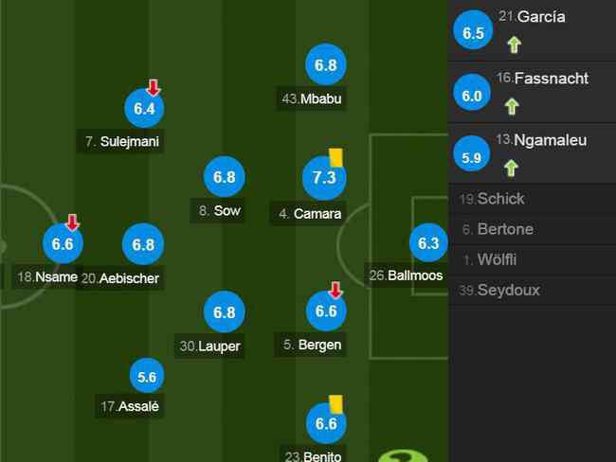Viewport: 616px width, 462px height.
Task: Click the 20. Aebischer name label
Action: [x=120, y=278]
